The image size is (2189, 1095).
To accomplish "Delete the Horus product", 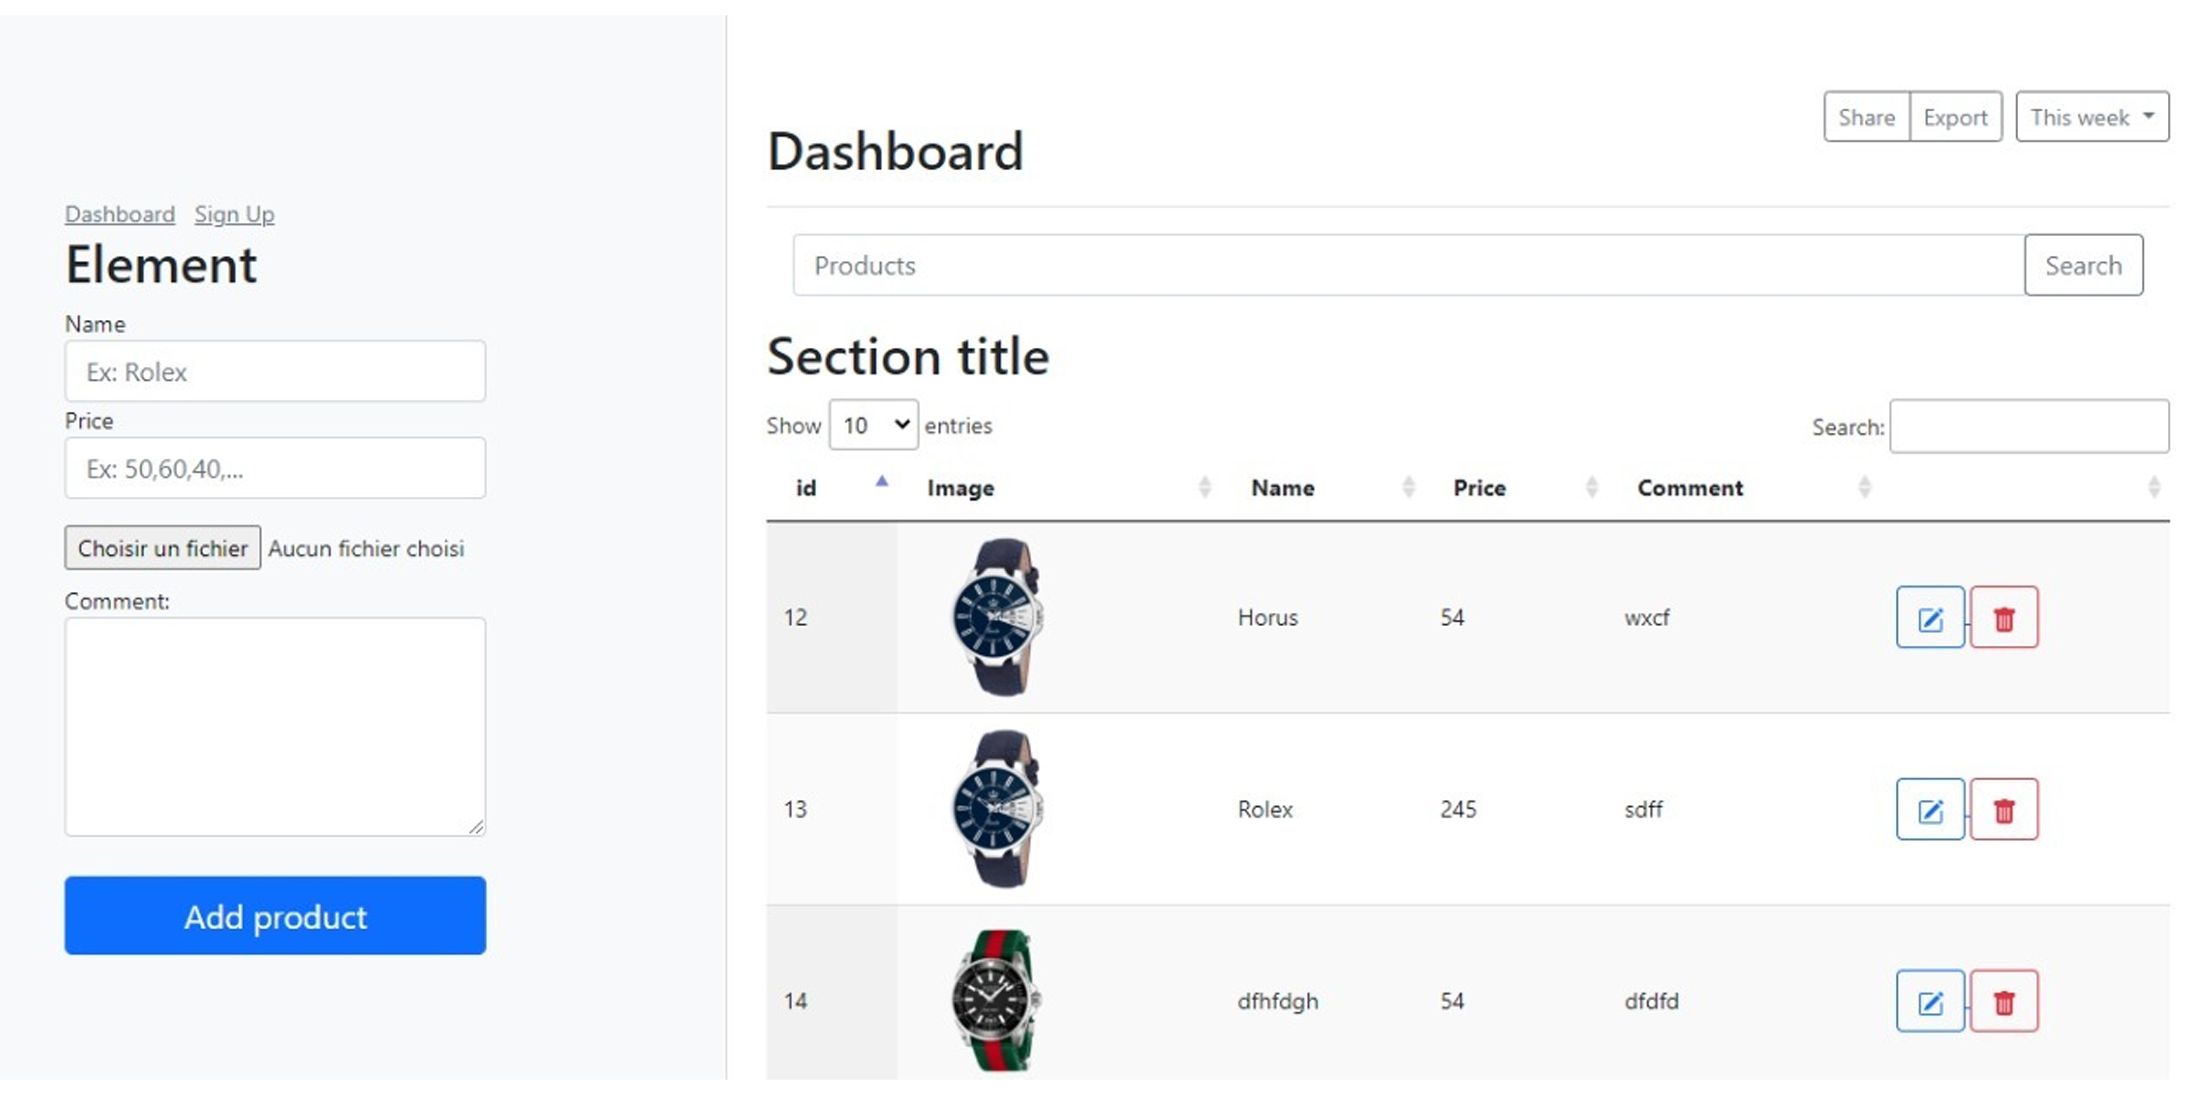I will tap(2004, 617).
